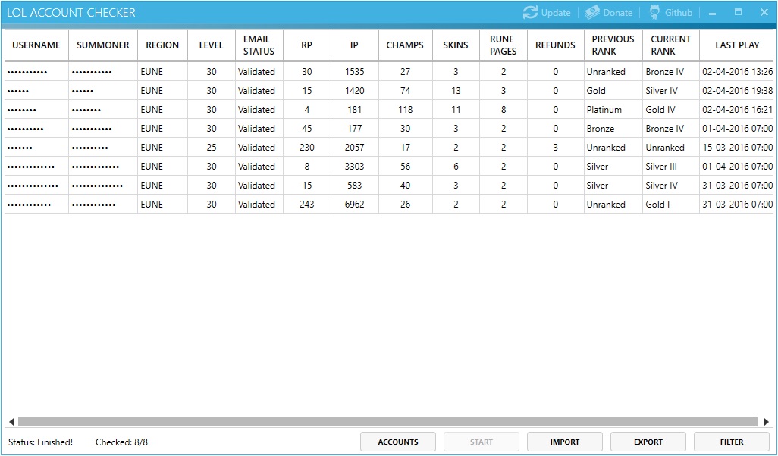Click the level 25 cell
Viewport: 778px width, 456px height.
212,147
